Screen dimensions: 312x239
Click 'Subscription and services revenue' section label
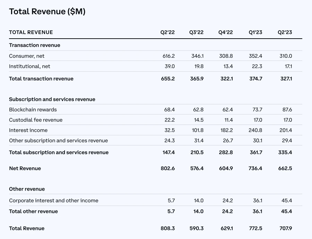52,99
